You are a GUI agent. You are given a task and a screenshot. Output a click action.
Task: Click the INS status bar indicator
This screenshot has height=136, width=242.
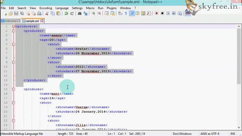pyautogui.click(x=233, y=134)
